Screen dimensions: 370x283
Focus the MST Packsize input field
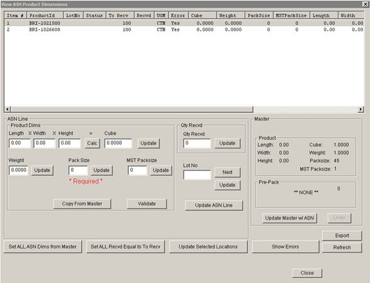(x=137, y=170)
